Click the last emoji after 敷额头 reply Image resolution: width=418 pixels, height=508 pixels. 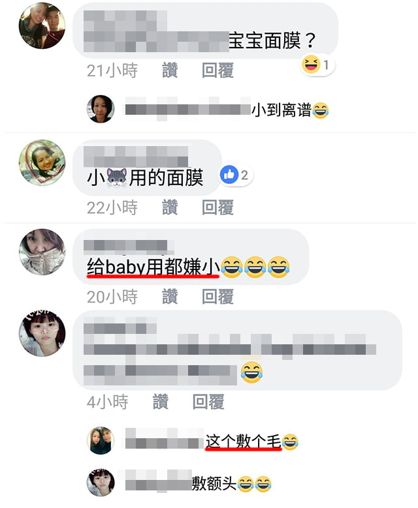point(263,484)
